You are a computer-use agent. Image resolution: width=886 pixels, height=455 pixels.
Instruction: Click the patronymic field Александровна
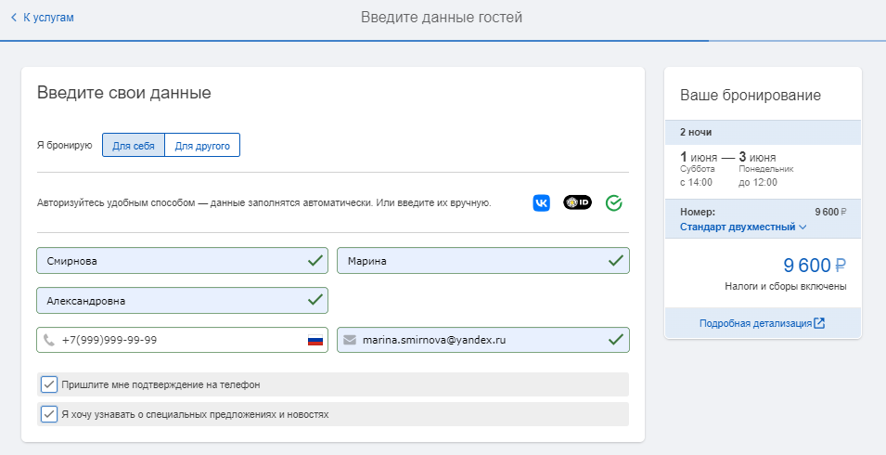click(x=183, y=300)
